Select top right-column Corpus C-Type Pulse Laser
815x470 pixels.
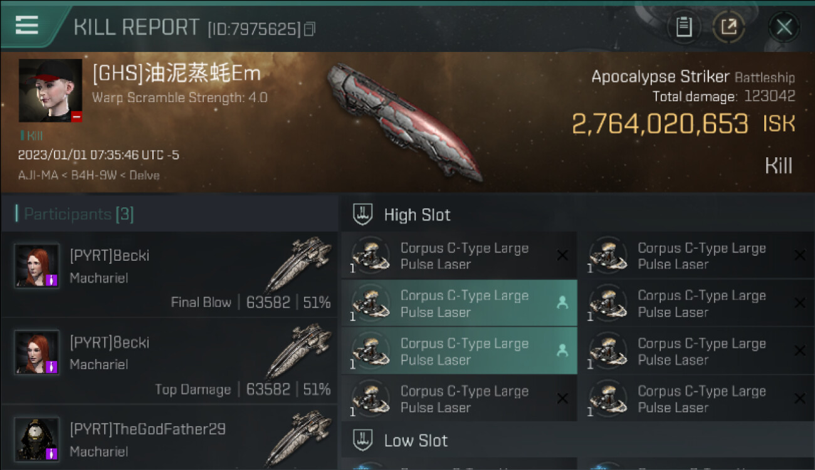pos(697,256)
